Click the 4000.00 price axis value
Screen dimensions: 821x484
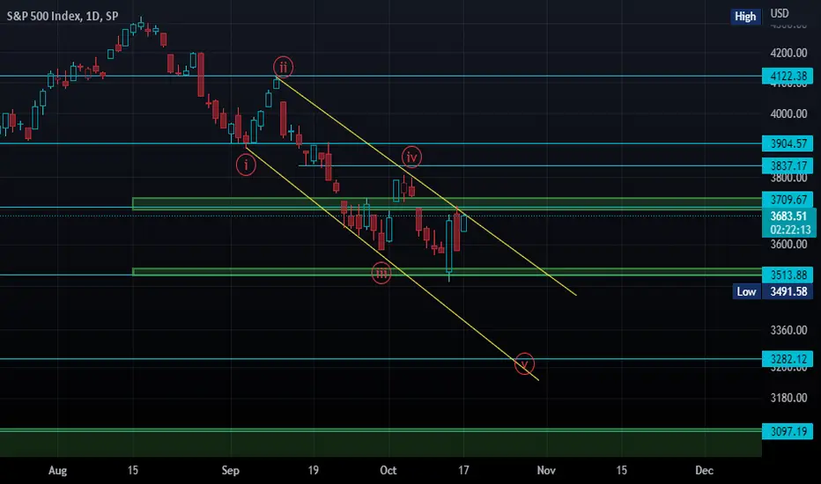pyautogui.click(x=788, y=114)
